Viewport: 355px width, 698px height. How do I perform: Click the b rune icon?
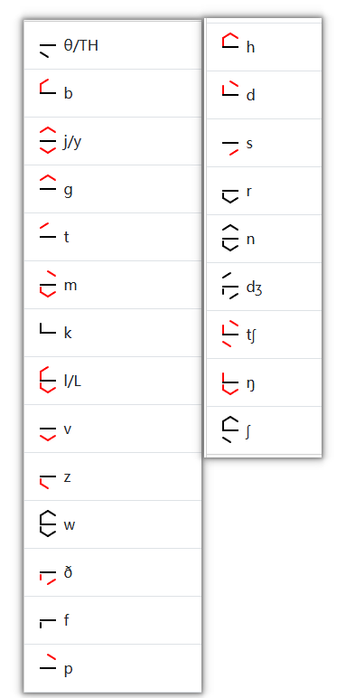[x=48, y=87]
